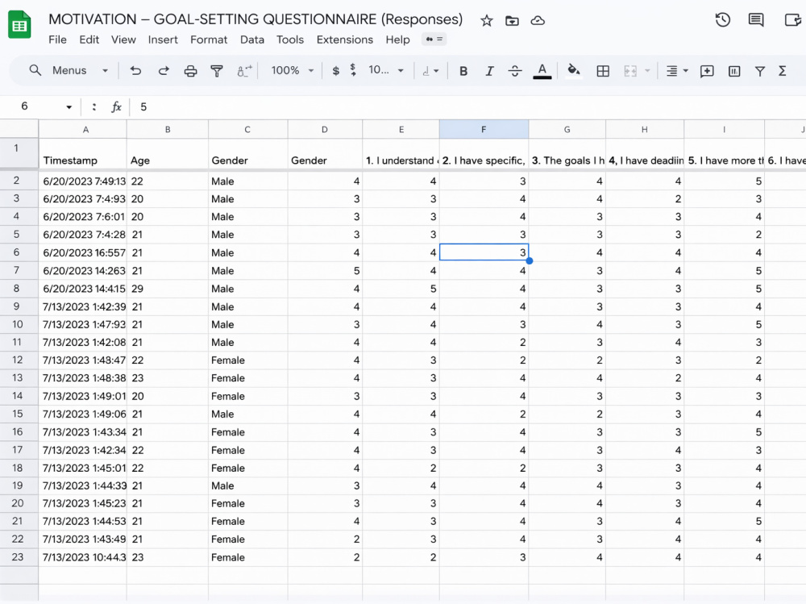The width and height of the screenshot is (806, 604).
Task: Open the Data menu
Action: (251, 40)
